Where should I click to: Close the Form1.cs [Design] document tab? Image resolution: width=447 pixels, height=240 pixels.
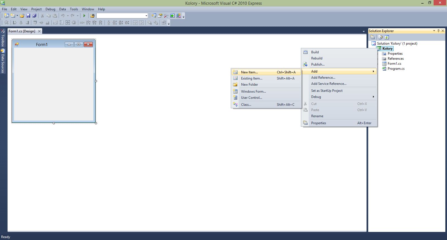pos(39,31)
